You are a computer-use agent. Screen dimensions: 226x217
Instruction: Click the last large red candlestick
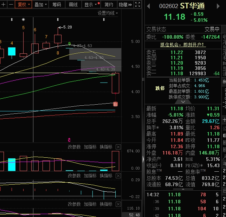pos(115,83)
